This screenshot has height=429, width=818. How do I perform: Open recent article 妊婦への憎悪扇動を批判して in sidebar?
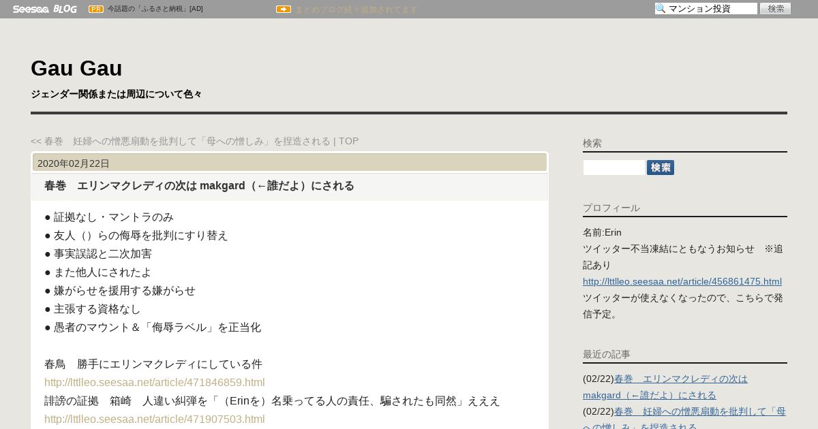click(x=684, y=419)
